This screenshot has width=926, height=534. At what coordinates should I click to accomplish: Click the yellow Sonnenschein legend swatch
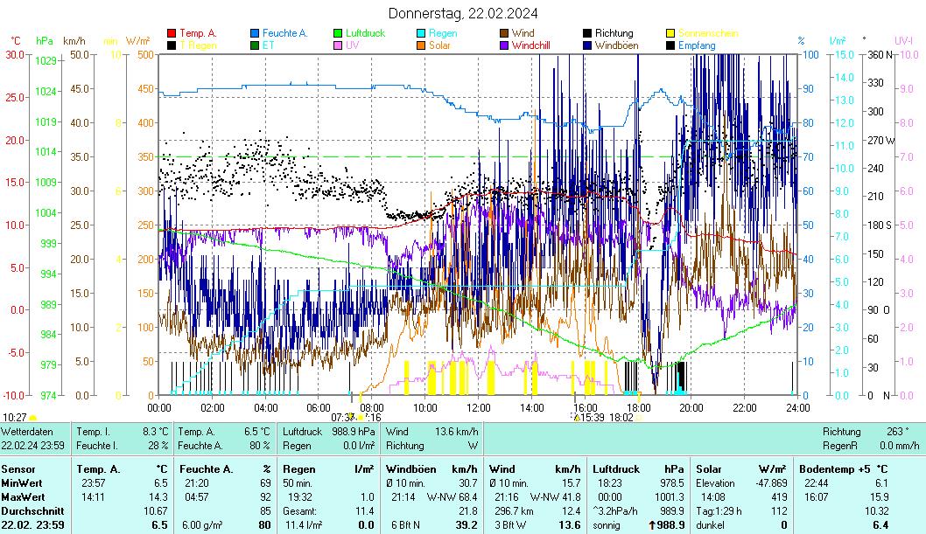[670, 34]
